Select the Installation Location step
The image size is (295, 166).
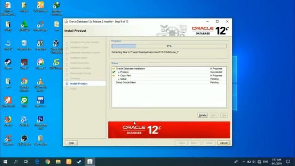point(80,68)
